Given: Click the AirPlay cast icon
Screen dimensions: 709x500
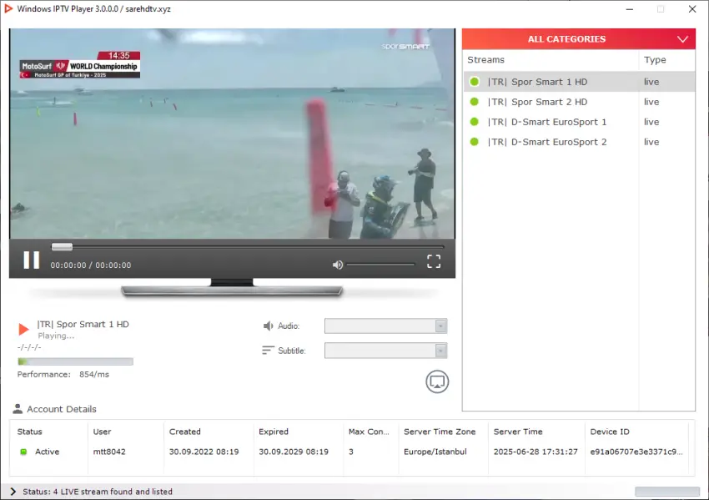Looking at the screenshot, I should (x=437, y=382).
